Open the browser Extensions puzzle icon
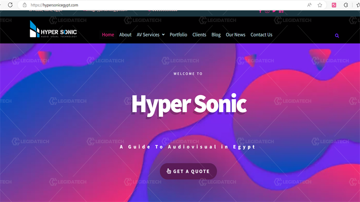 pyautogui.click(x=346, y=5)
